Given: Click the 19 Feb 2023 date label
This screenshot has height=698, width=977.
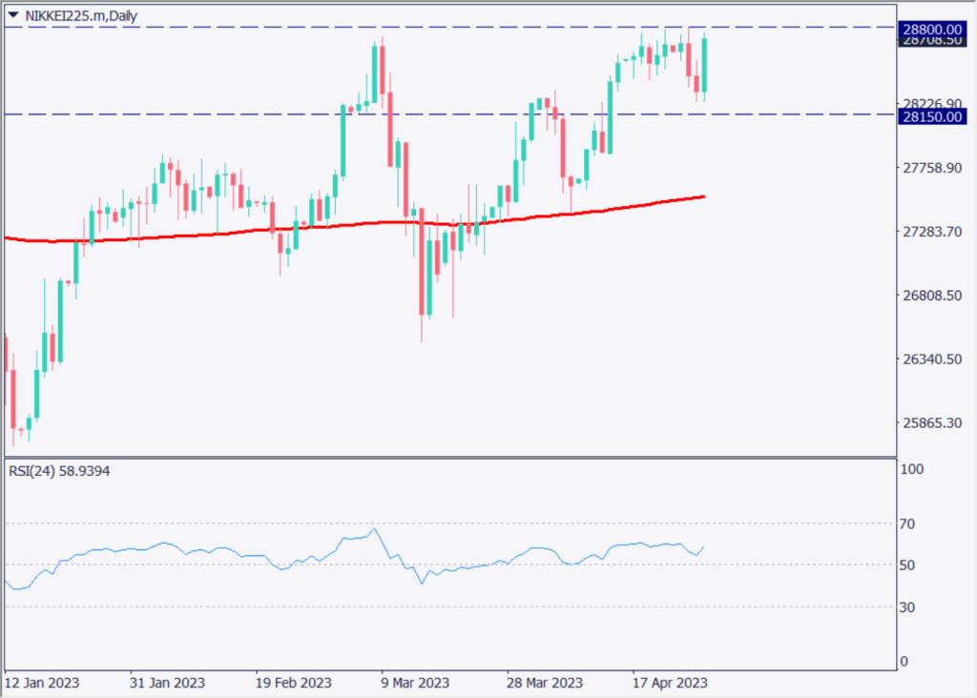Looking at the screenshot, I should (292, 684).
